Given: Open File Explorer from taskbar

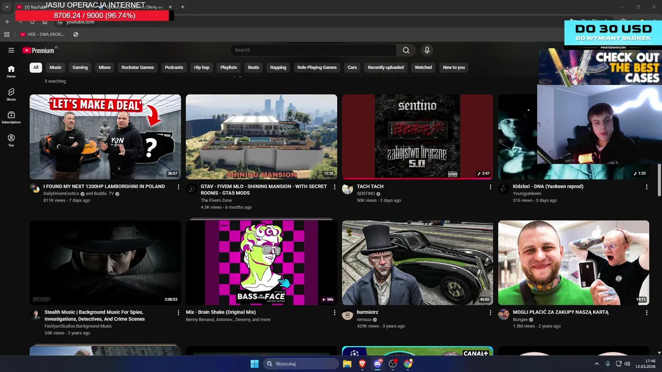Looking at the screenshot, I should point(347,364).
